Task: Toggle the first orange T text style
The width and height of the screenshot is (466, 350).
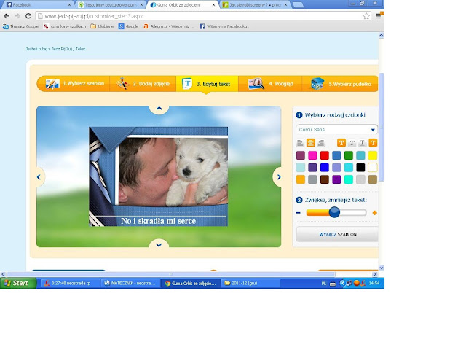Action: tap(341, 143)
